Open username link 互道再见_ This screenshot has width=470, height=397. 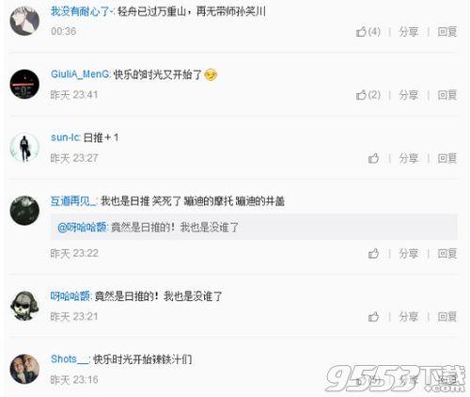click(x=73, y=201)
